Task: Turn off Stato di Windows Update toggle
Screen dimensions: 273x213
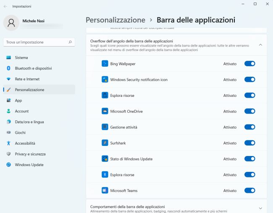Action: click(249, 159)
